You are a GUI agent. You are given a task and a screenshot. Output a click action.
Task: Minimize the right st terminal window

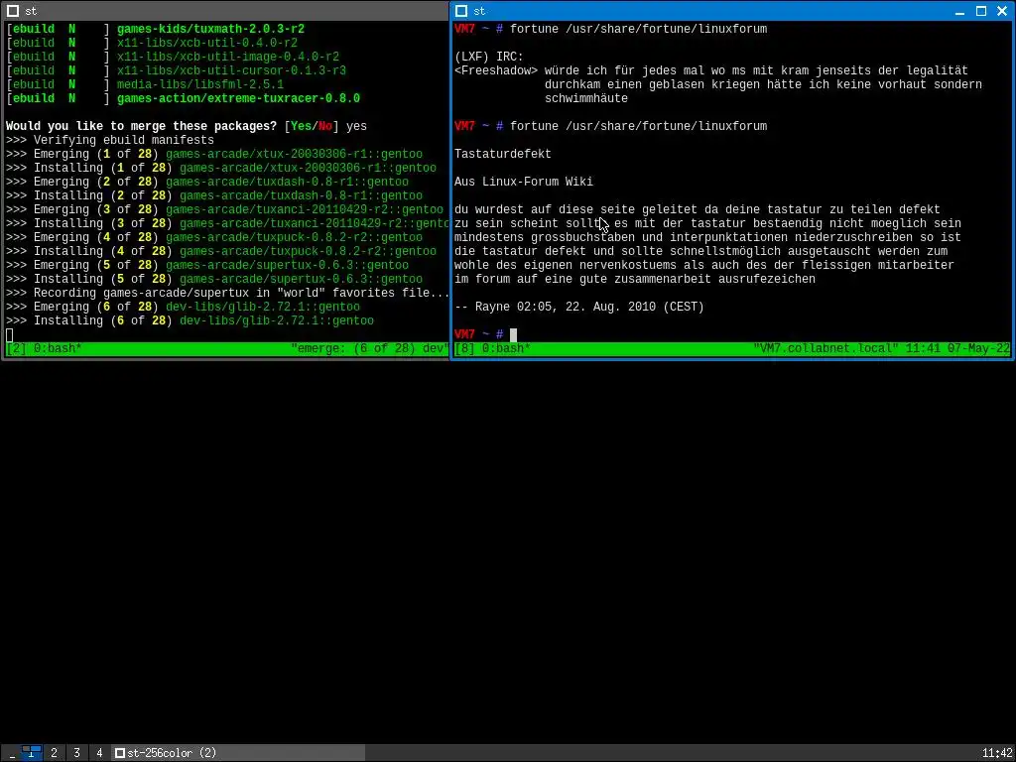pos(960,11)
